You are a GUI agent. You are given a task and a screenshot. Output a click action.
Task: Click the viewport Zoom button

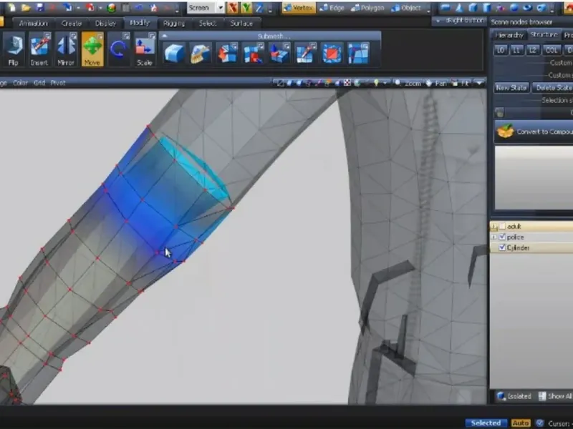pos(408,83)
